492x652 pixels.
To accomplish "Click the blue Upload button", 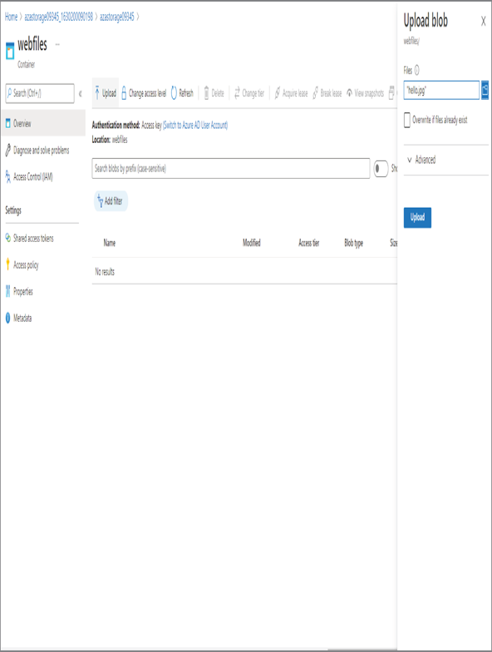I will tap(417, 218).
